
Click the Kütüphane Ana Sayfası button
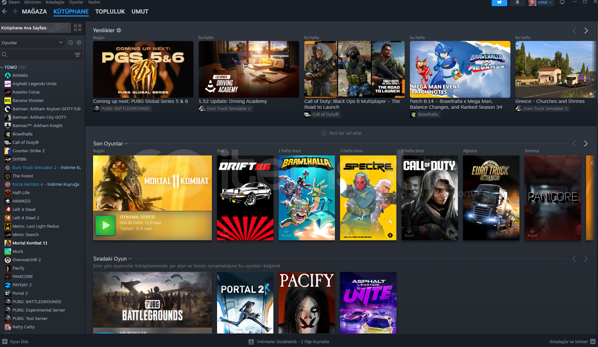tap(35, 28)
